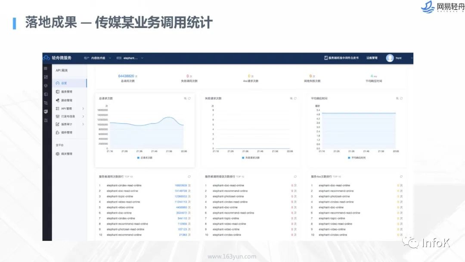Viewport: 465px width, 262px height.
Task: Click the user avatar in top bar
Action: pyautogui.click(x=390, y=58)
